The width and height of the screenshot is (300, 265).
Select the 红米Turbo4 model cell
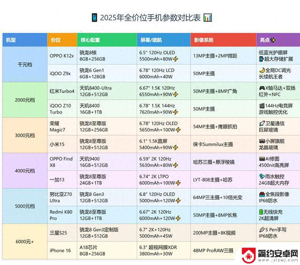click(x=62, y=91)
